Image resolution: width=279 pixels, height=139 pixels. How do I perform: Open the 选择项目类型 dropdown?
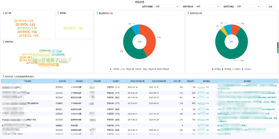tap(248, 6)
